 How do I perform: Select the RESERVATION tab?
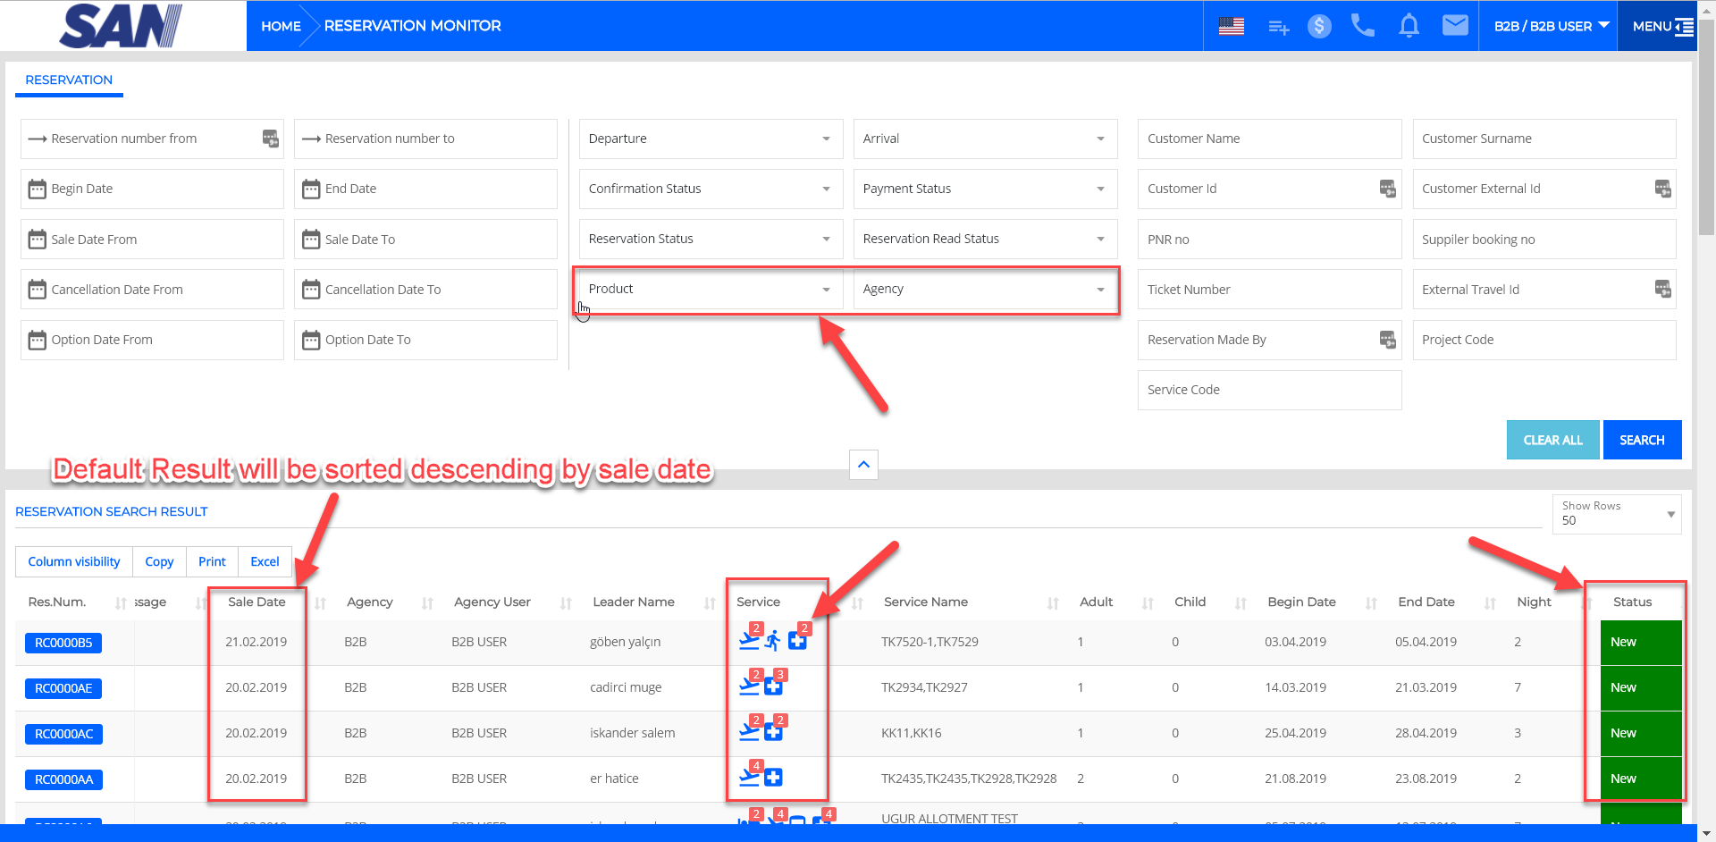(69, 80)
